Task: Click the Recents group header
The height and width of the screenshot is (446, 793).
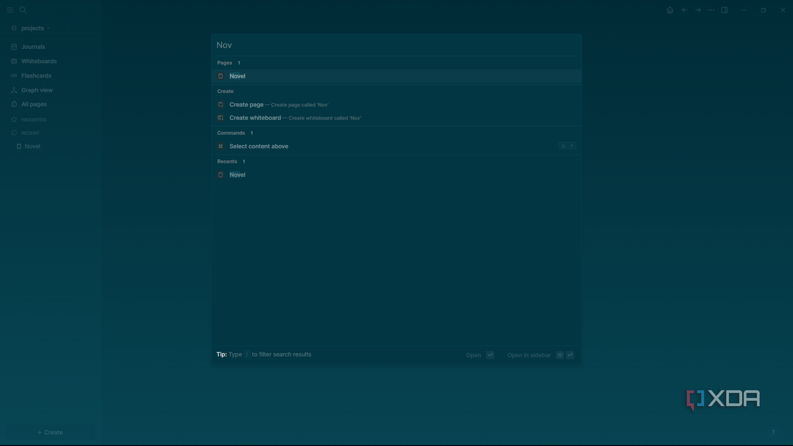Action: [x=227, y=162]
